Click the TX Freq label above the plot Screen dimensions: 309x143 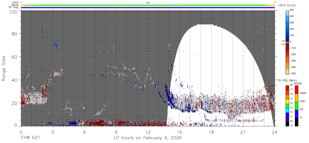click(x=14, y=7)
